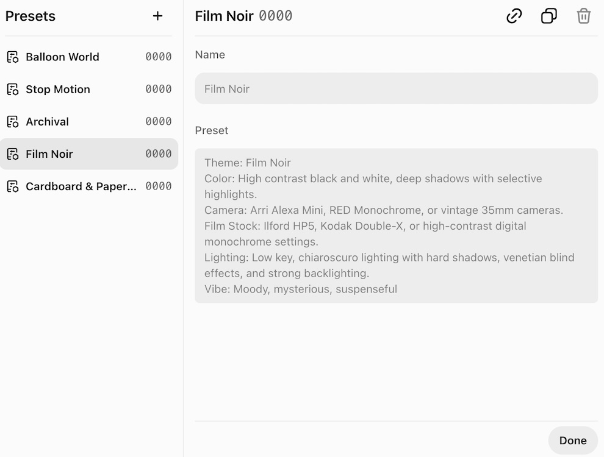604x457 pixels.
Task: Click the Archival preset icon
Action: click(x=12, y=121)
